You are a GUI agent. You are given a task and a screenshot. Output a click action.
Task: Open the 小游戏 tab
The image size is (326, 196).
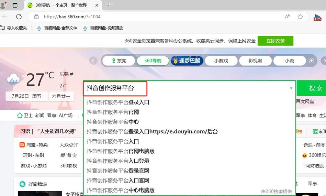point(221,61)
